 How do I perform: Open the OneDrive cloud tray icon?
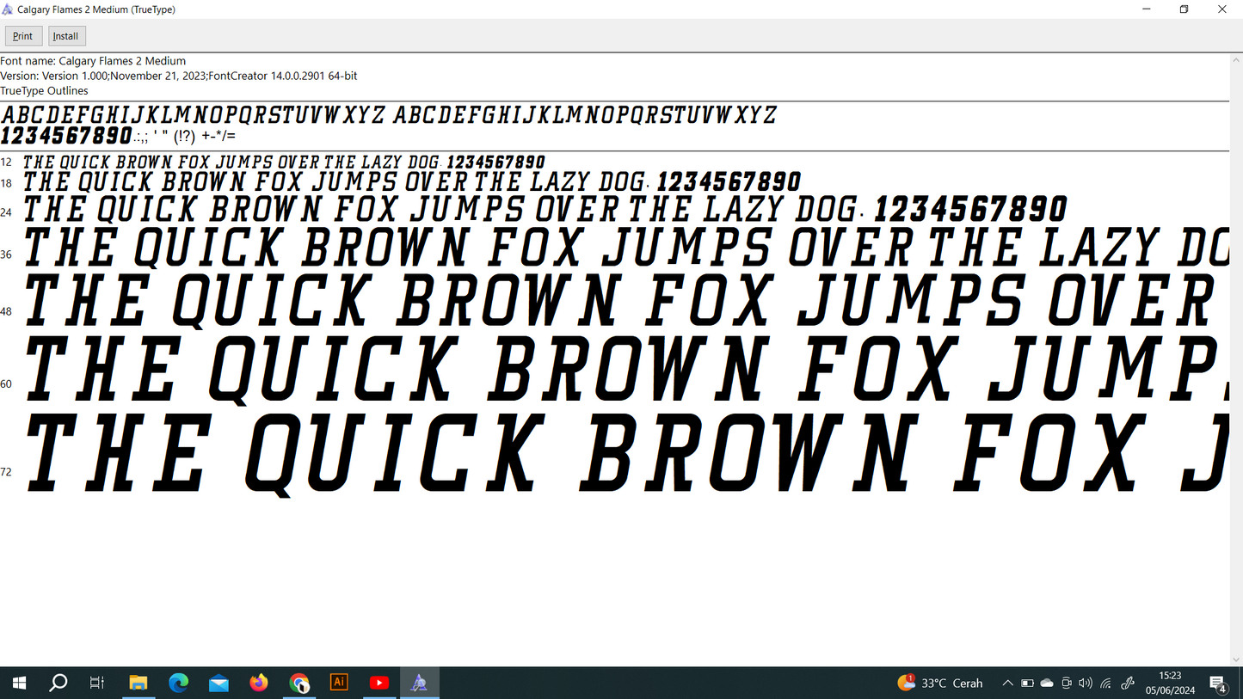pos(1047,683)
